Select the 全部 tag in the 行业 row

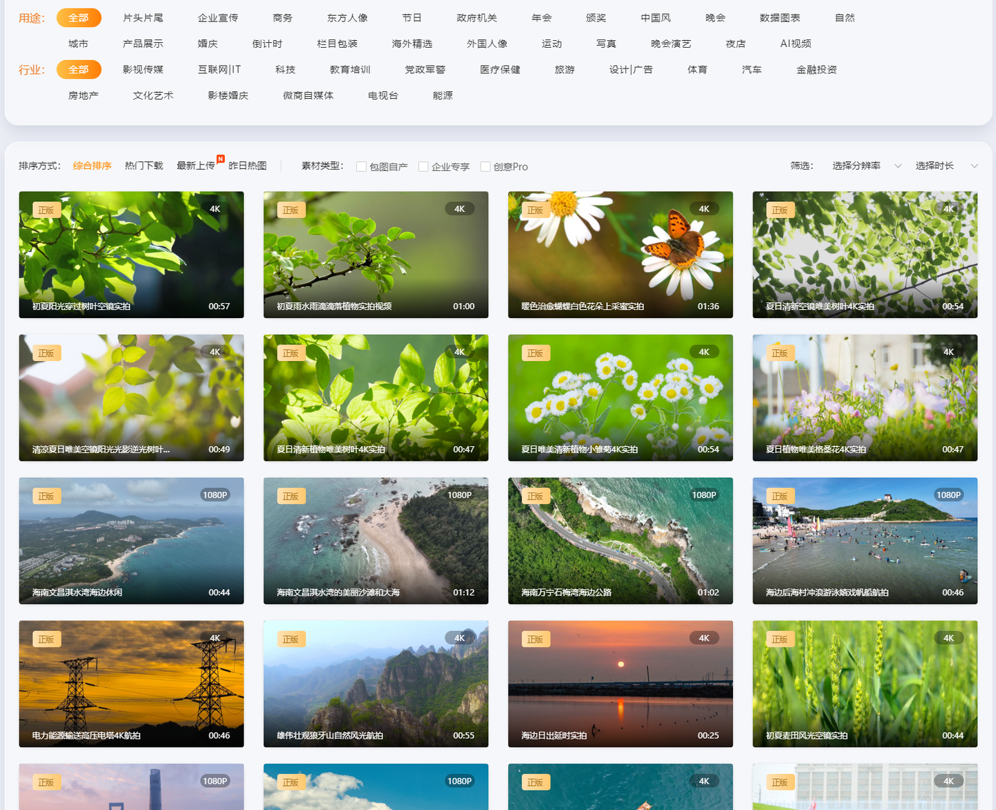tap(79, 70)
